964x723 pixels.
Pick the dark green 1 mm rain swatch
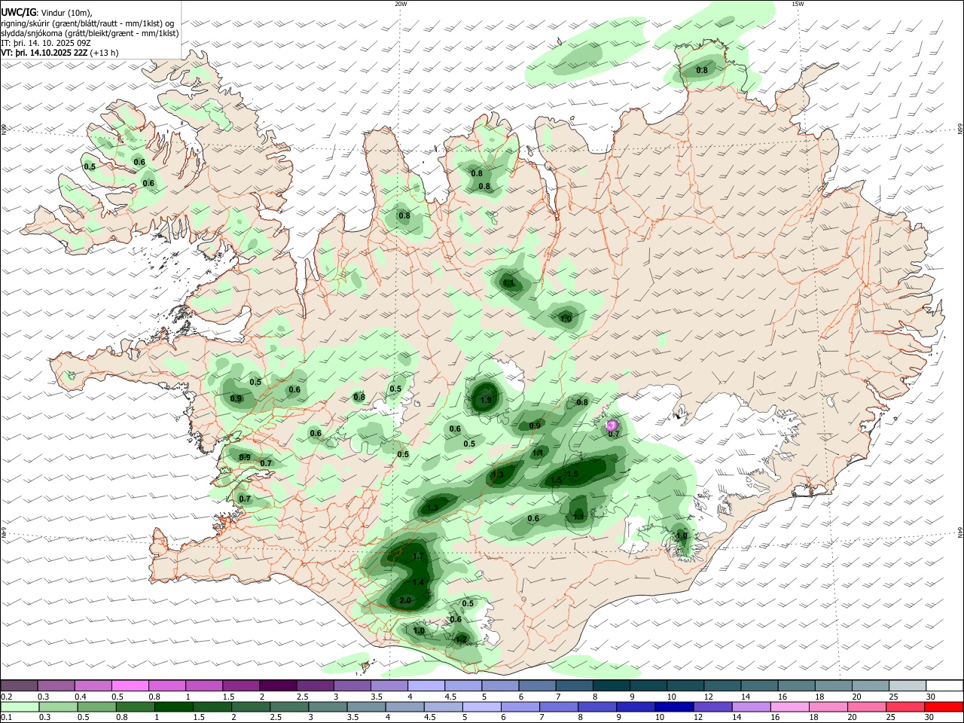(x=172, y=707)
